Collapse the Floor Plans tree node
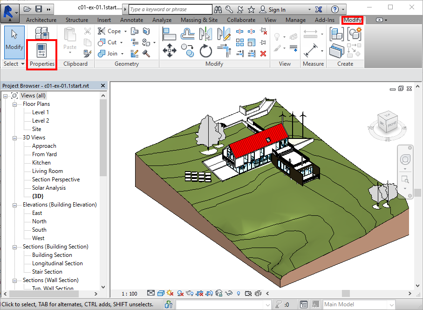 click(x=15, y=104)
